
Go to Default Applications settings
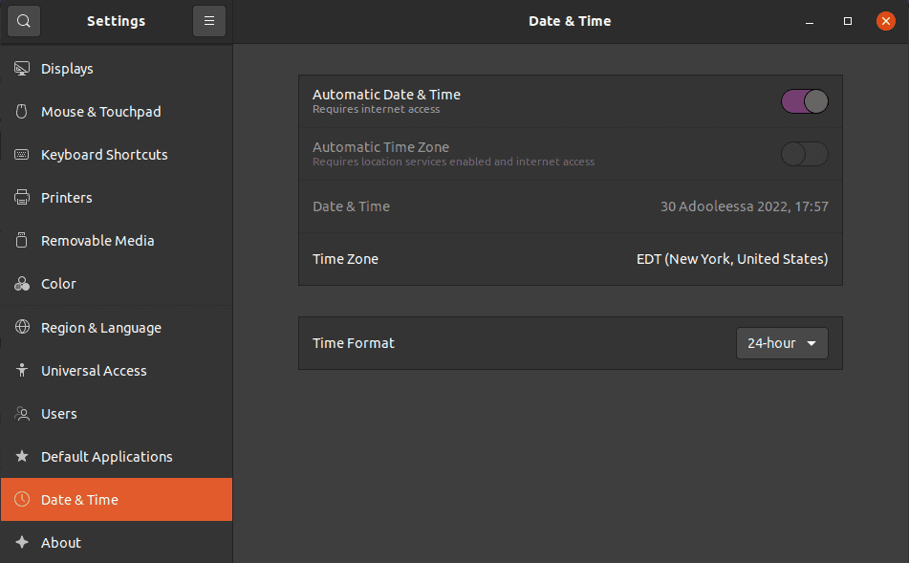(107, 456)
